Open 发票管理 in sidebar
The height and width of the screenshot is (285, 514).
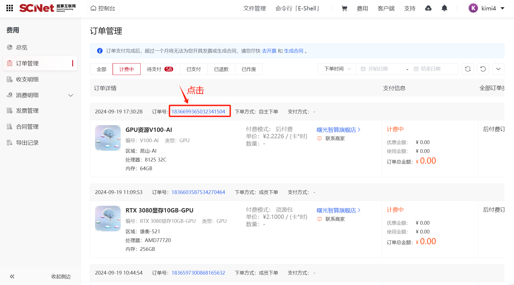tap(27, 111)
